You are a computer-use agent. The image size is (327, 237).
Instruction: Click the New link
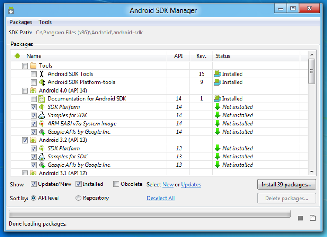click(168, 185)
